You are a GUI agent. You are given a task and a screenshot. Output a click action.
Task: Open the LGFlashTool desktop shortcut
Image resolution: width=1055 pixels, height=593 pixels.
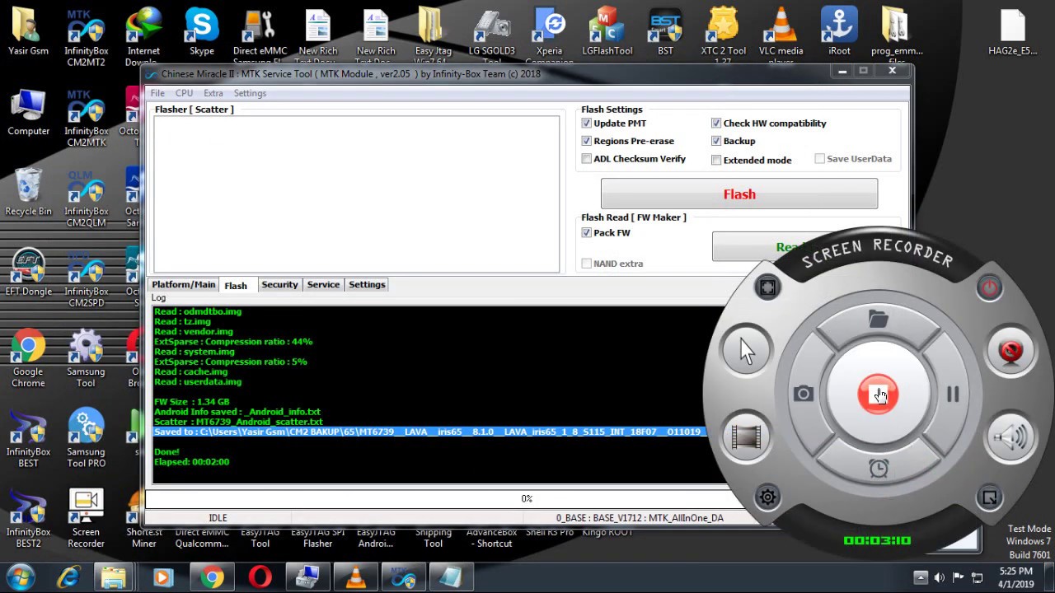[x=607, y=33]
